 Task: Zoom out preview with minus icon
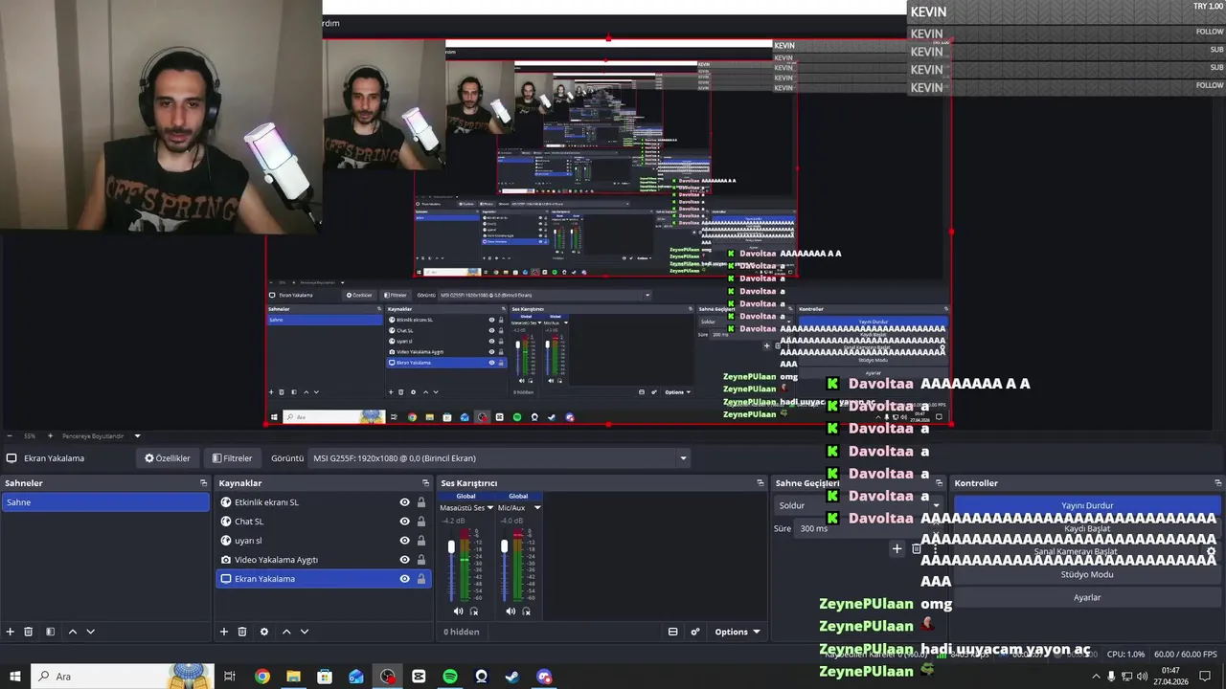9,435
